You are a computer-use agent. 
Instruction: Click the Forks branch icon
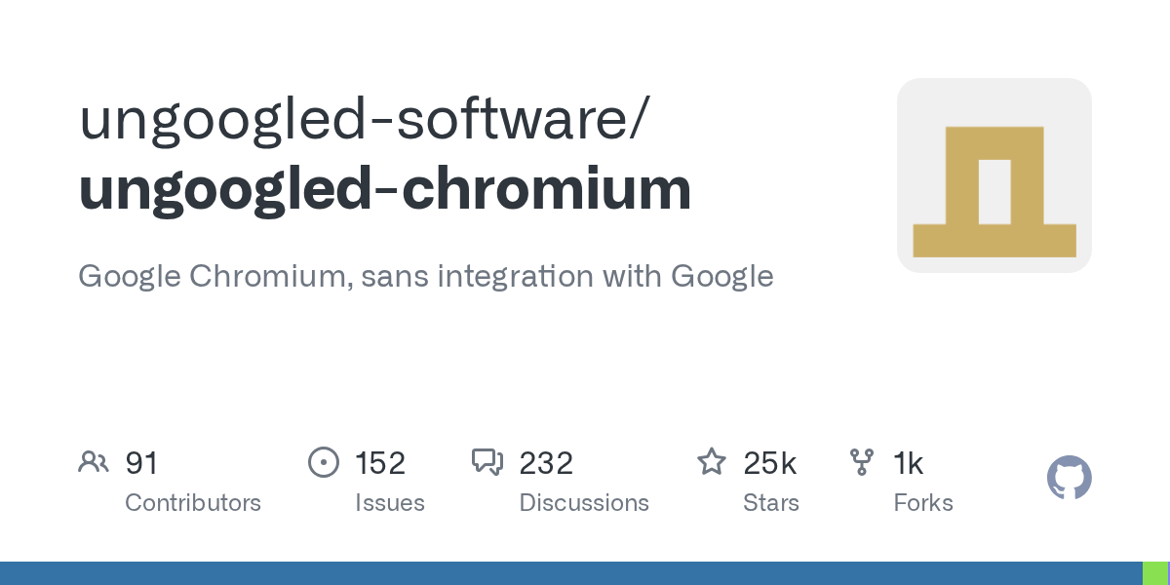click(x=862, y=462)
